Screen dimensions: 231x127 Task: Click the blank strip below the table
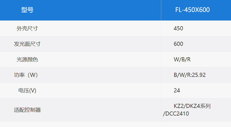click(116, 124)
